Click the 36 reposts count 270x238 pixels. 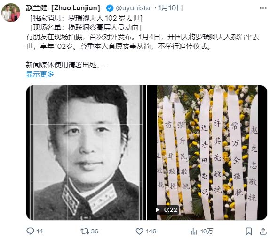(95, 231)
